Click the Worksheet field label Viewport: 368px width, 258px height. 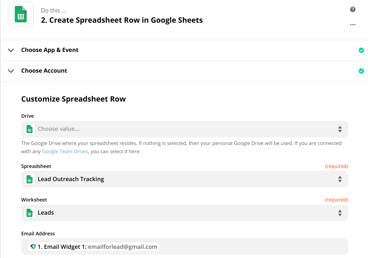(34, 200)
